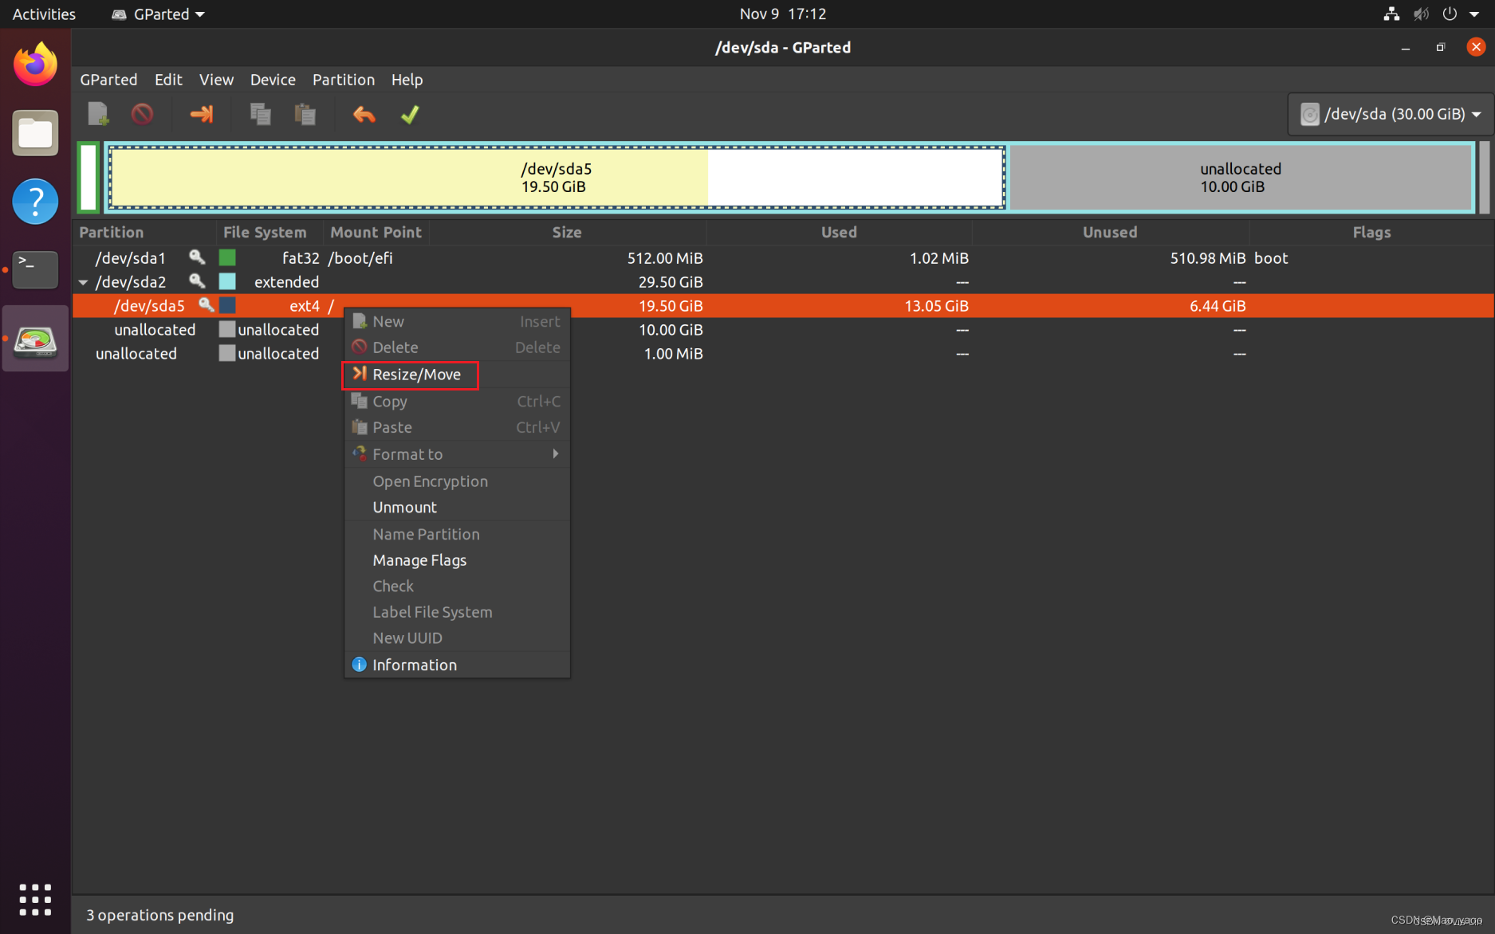Image resolution: width=1495 pixels, height=934 pixels.
Task: Click the 29.50 GiB size cell
Action: 671,281
